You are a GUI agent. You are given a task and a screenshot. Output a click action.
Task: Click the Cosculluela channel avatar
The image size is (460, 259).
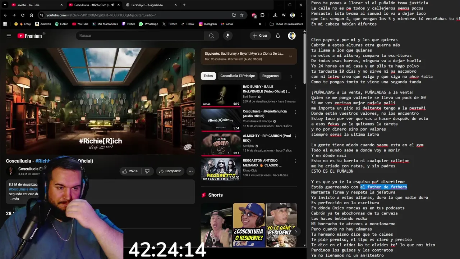coord(11,171)
